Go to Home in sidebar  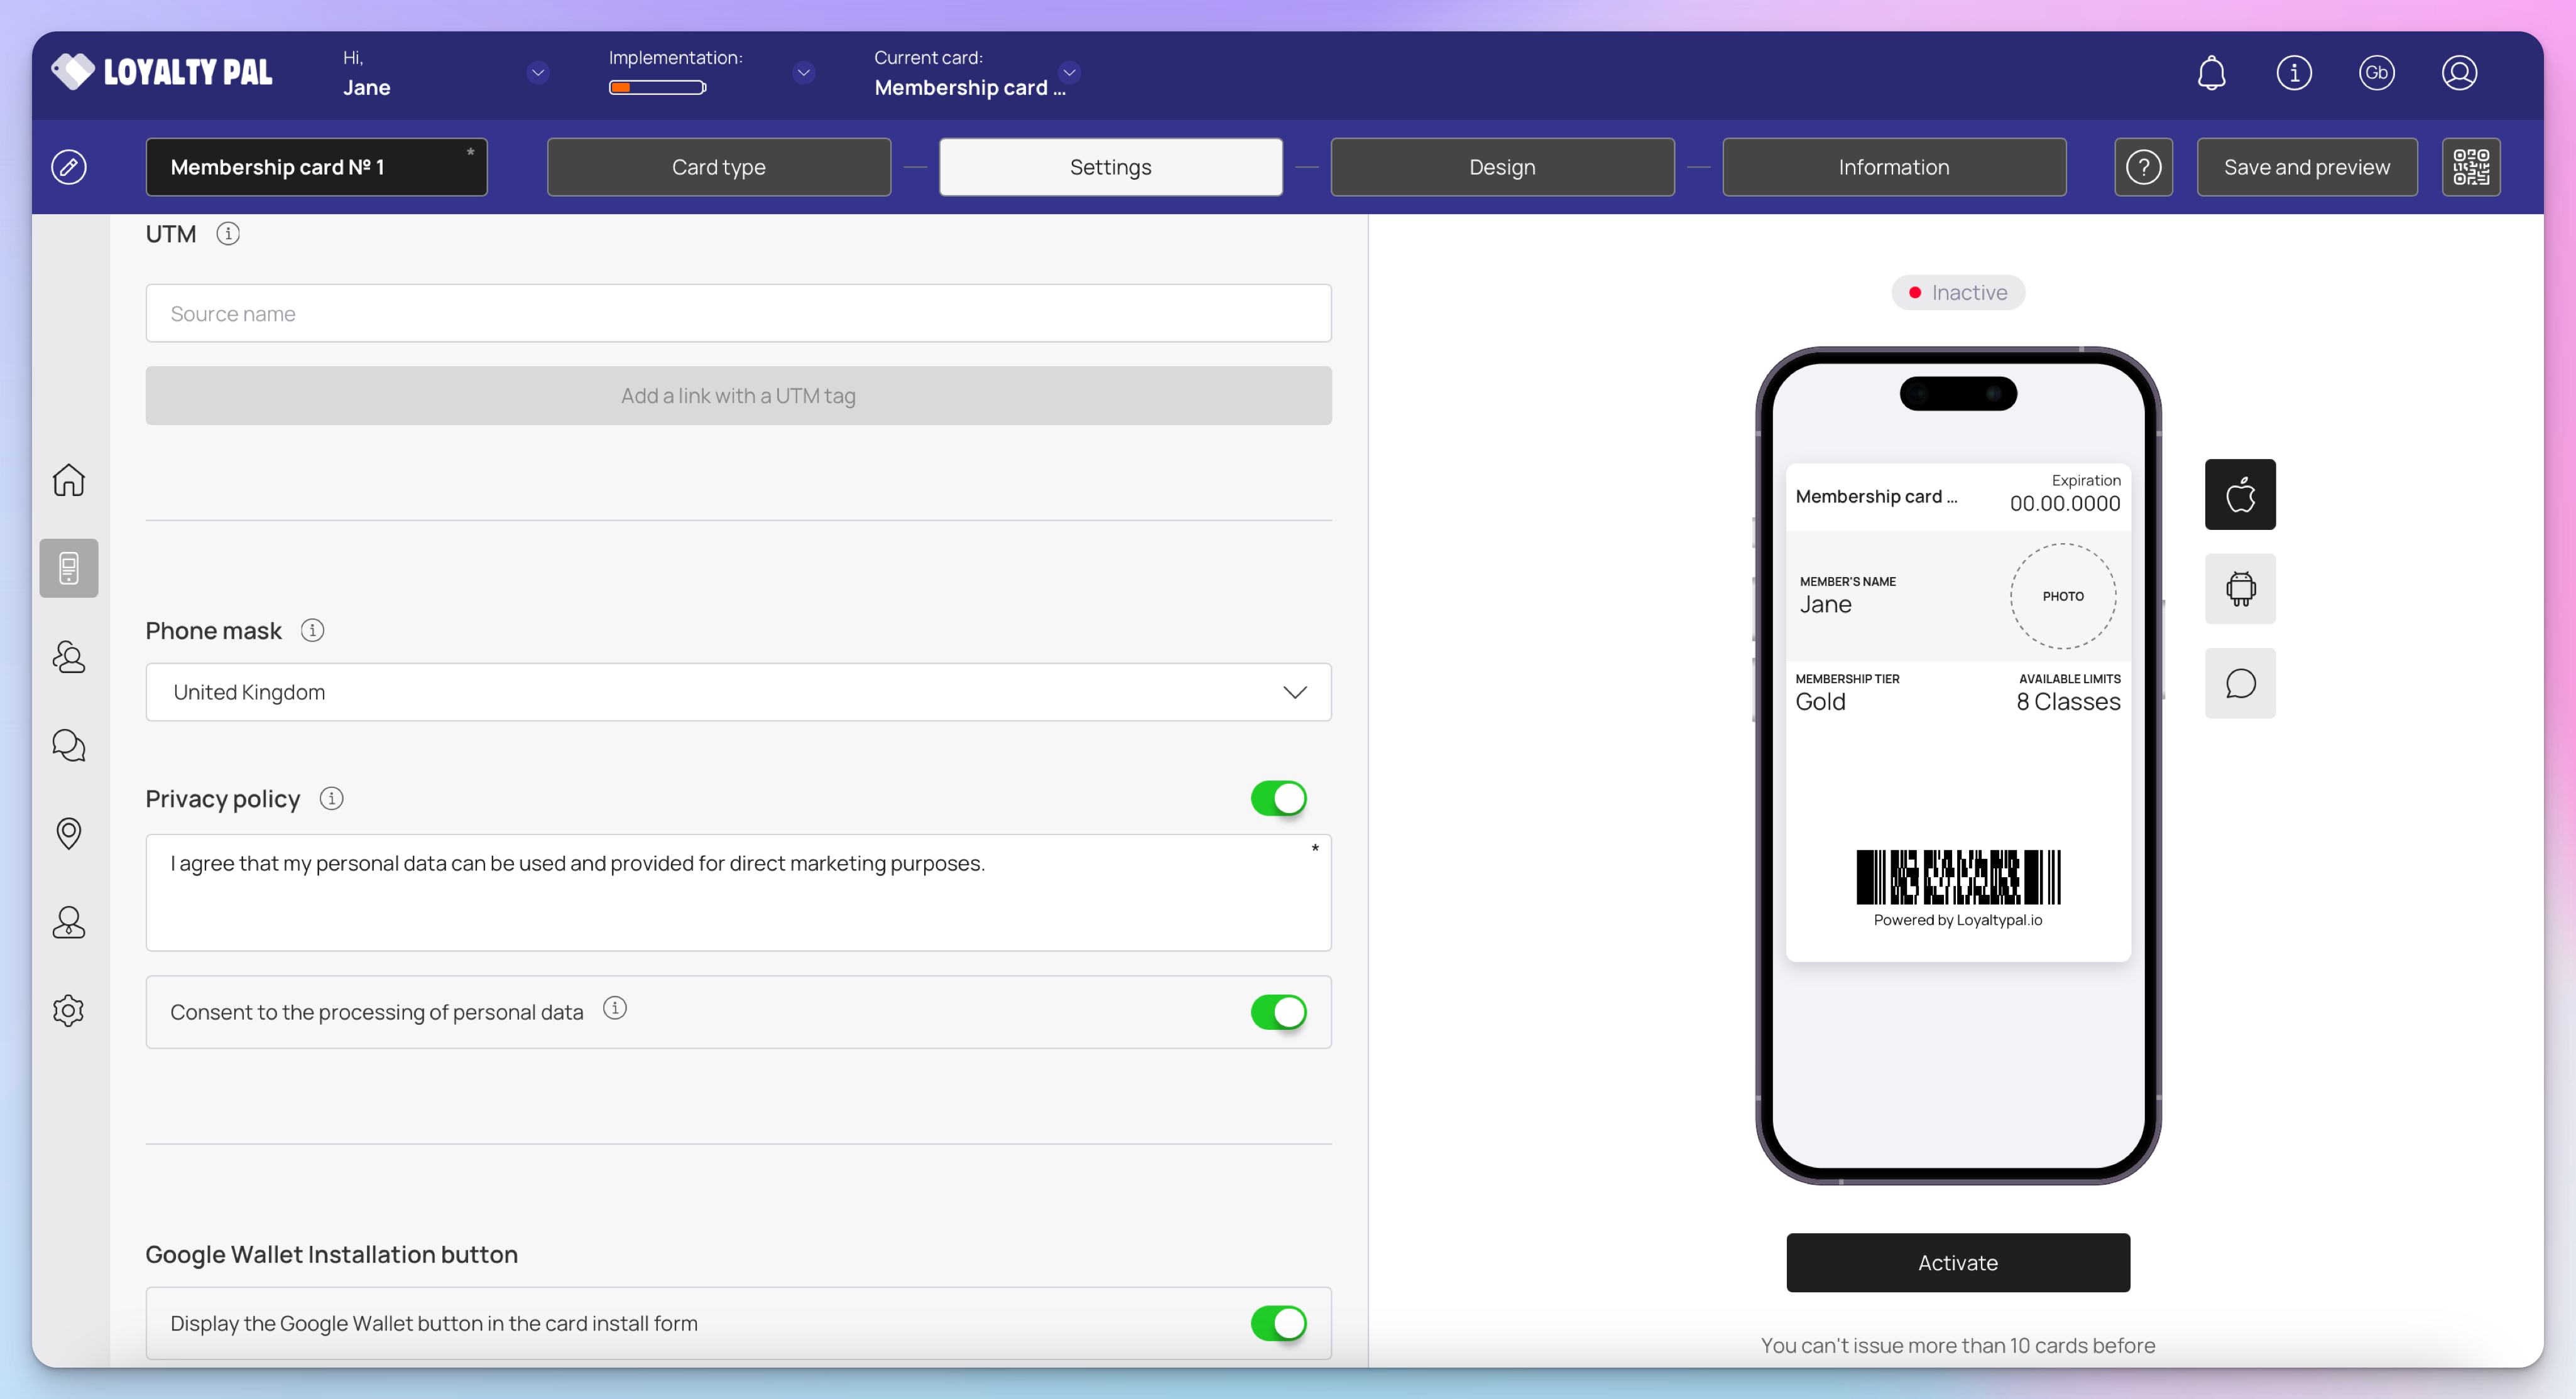pos(68,480)
